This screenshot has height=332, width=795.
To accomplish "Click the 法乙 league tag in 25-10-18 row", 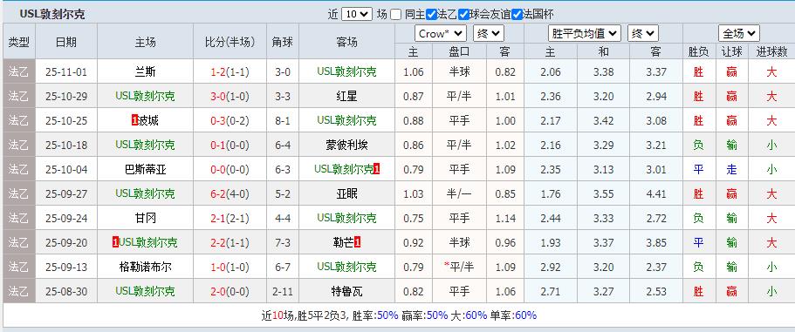I will click(18, 146).
